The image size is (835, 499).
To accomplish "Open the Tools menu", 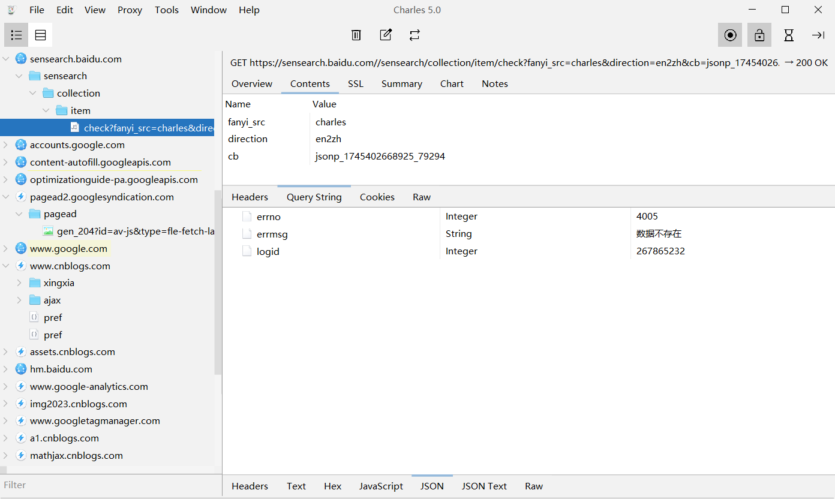I will 167,10.
